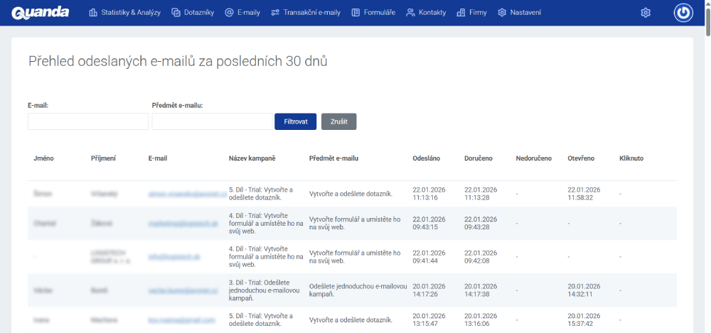Click sent time 22.01.2026 11:13:16
The height and width of the screenshot is (333, 711).
429,193
